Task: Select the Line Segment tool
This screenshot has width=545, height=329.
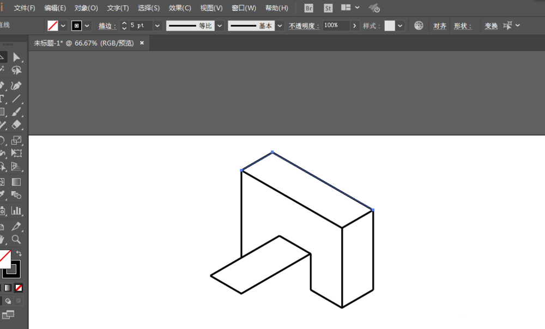Action: point(16,99)
